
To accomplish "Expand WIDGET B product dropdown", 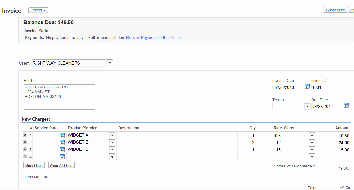I will [x=112, y=143].
